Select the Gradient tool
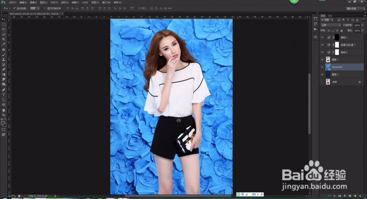The width and height of the screenshot is (367, 199). 4,75
